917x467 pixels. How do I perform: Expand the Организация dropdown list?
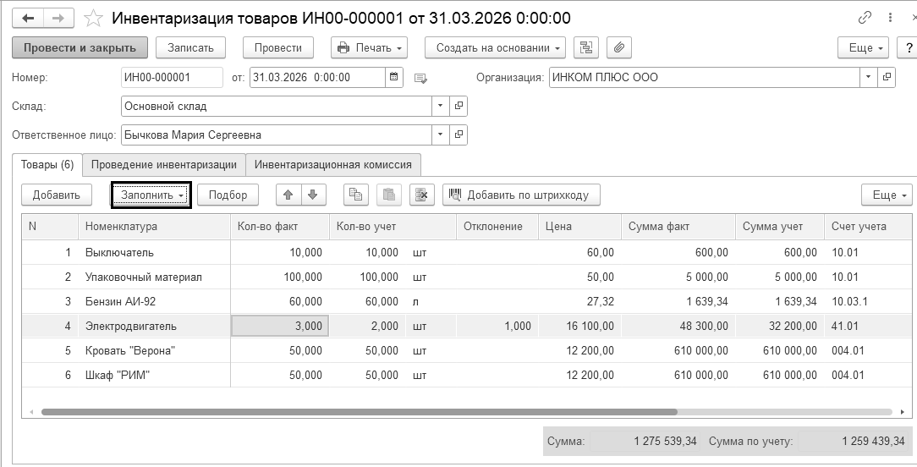pyautogui.click(x=868, y=78)
